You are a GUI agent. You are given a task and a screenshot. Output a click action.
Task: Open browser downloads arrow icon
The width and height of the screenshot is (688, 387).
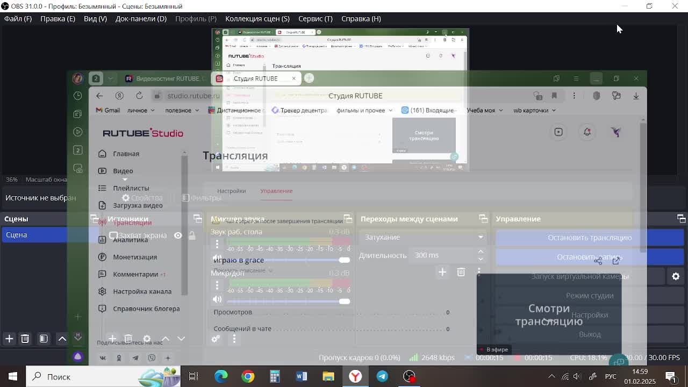[x=636, y=96]
